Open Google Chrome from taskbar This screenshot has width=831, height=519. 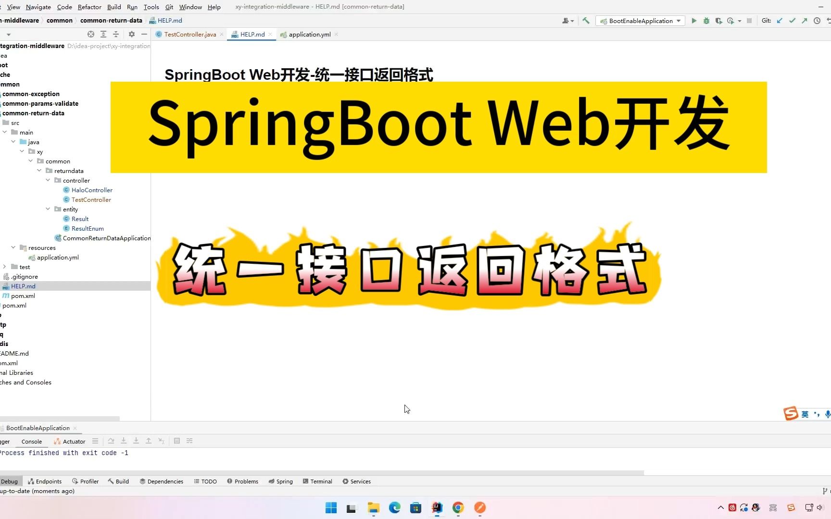(x=458, y=508)
